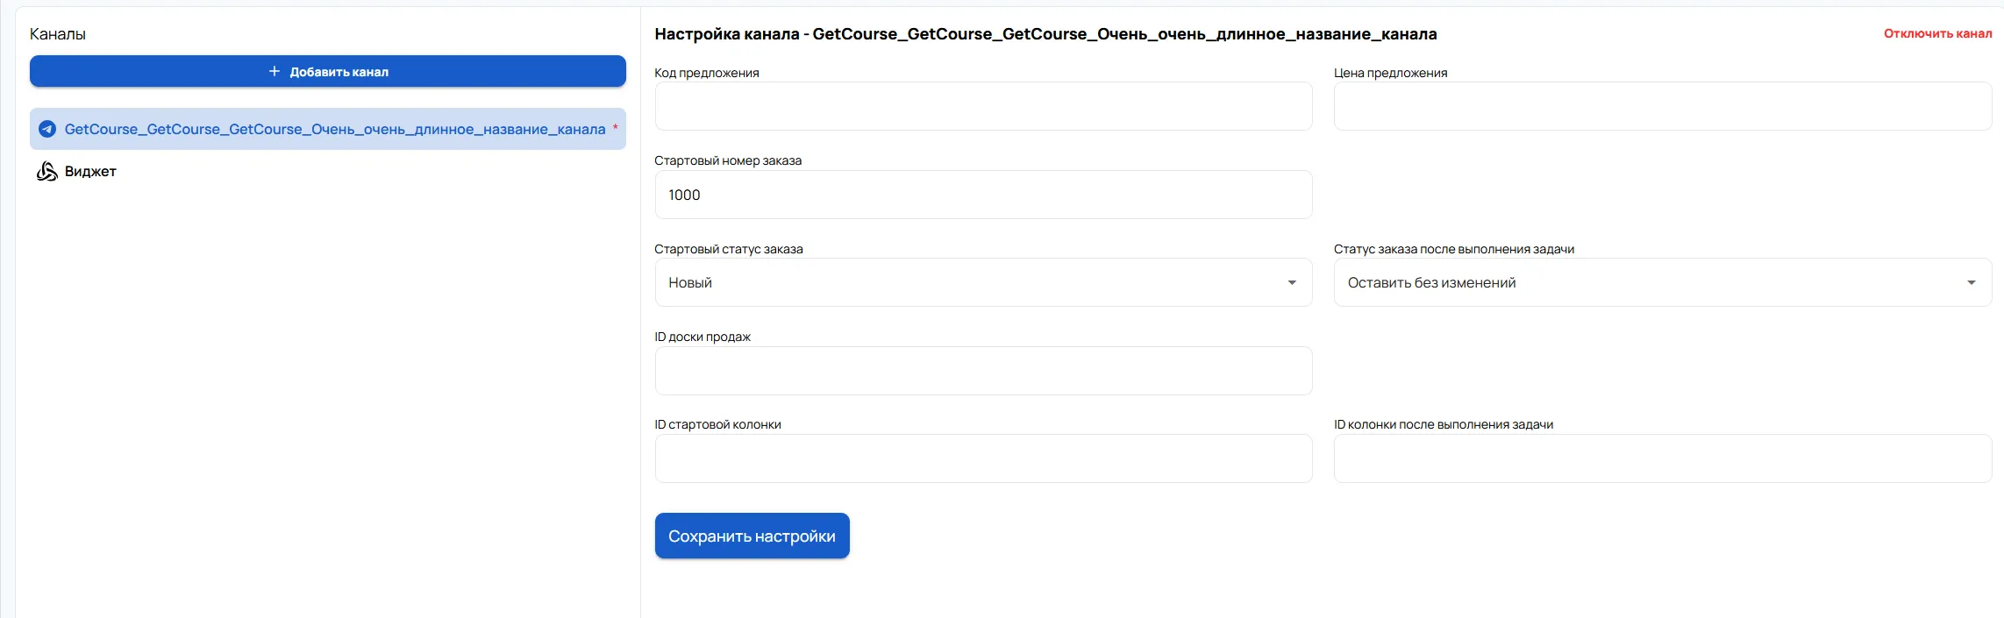2004x618 pixels.
Task: Select the GetCourse long-named channel in list
Action: pos(334,129)
